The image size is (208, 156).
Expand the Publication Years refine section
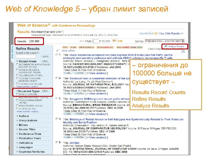pyautogui.click(x=17, y=138)
